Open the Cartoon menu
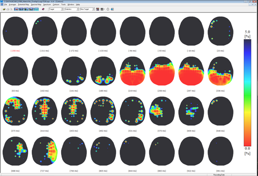 (56, 4)
